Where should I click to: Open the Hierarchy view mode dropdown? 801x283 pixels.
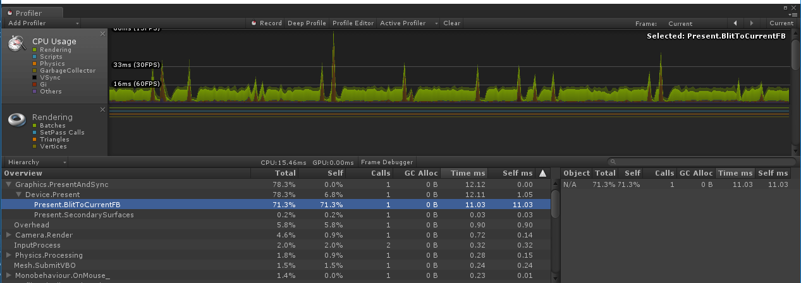point(36,162)
